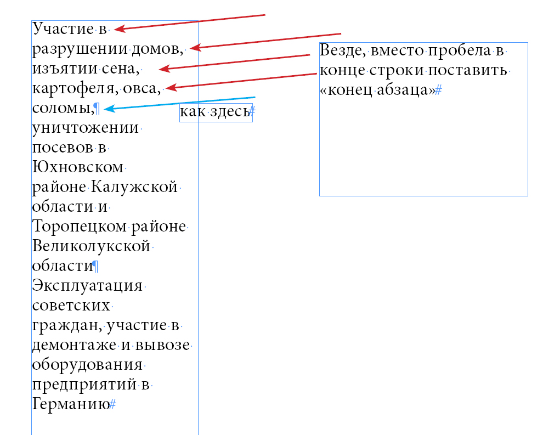Click the pilcrow mark after "Великолукской области"
This screenshot has height=435, width=543.
click(x=96, y=267)
